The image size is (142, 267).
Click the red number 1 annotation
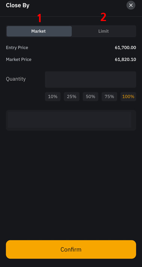39,18
